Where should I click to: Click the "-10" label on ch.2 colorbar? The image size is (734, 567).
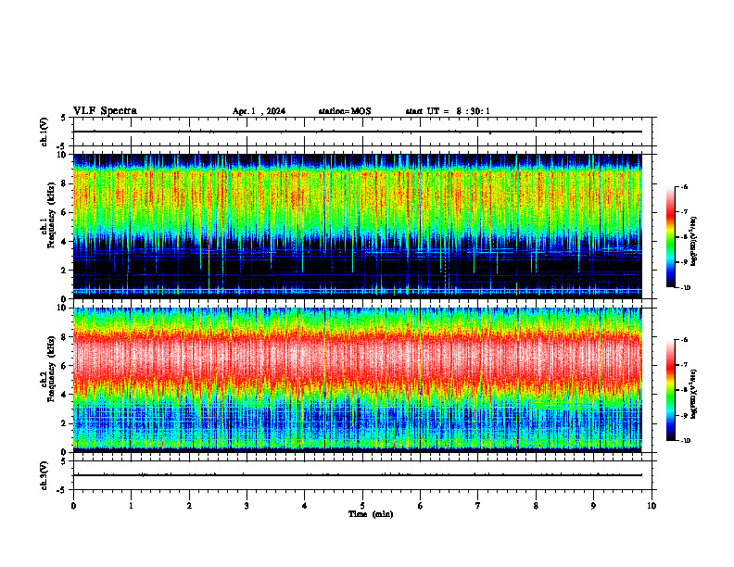point(686,441)
